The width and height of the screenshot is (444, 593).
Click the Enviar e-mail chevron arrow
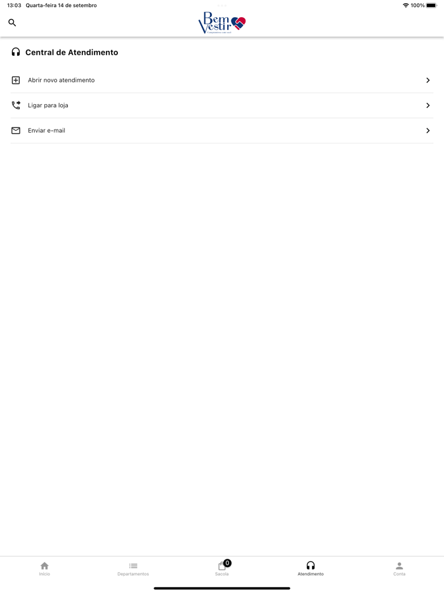coord(428,131)
